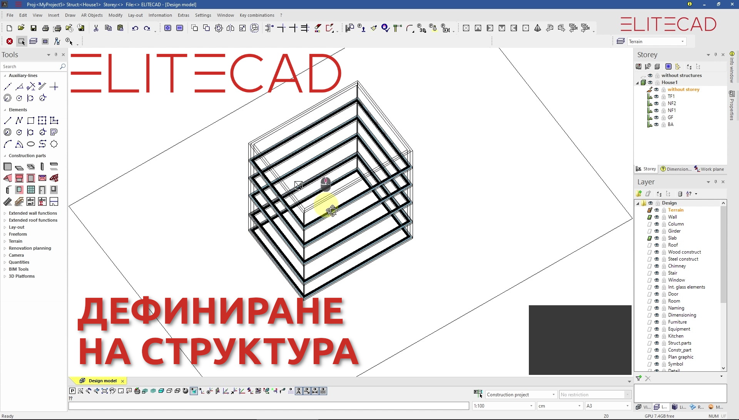Hide the Window layer

[x=657, y=280]
